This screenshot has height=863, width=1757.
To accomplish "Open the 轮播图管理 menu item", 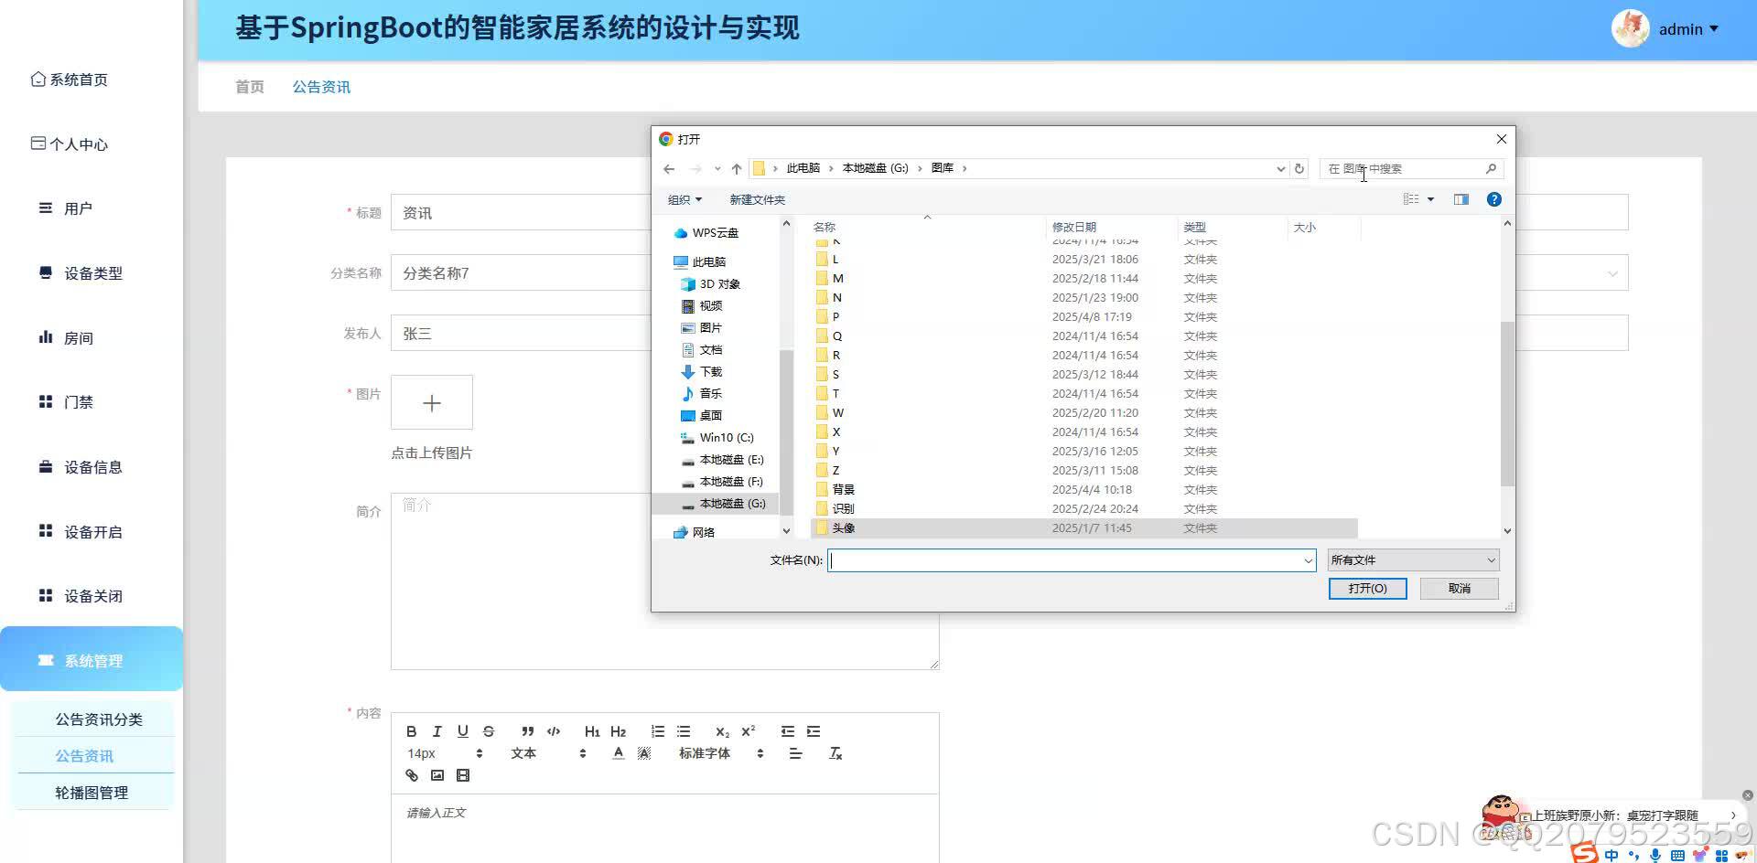I will coord(92,792).
